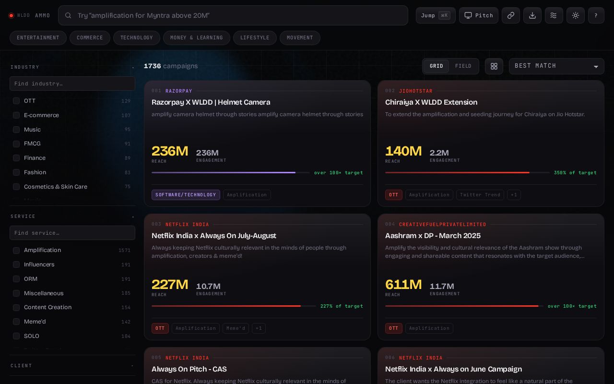Image resolution: width=614 pixels, height=384 pixels.
Task: Open Pitch mode with the monitor button
Action: (479, 15)
